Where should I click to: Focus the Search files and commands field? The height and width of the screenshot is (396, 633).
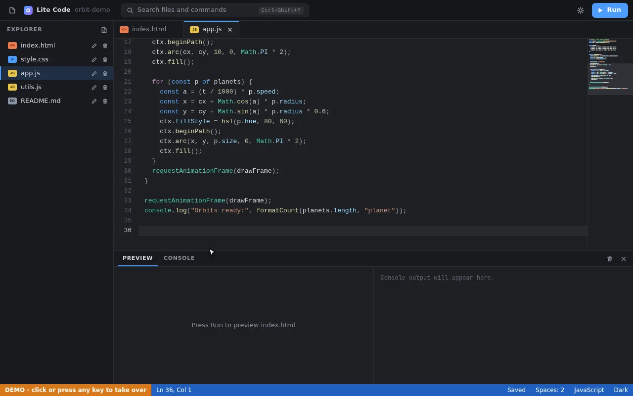[x=215, y=10]
